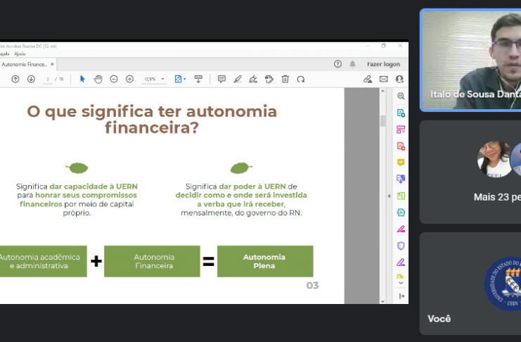The width and height of the screenshot is (521, 342).
Task: Open the teal Compress PDF tool
Action: 401,213
